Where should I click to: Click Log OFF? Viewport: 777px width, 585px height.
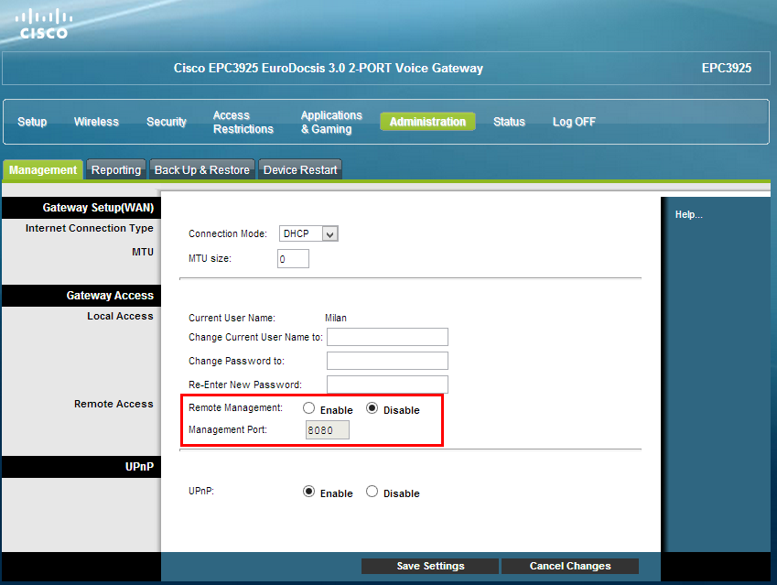tap(574, 122)
